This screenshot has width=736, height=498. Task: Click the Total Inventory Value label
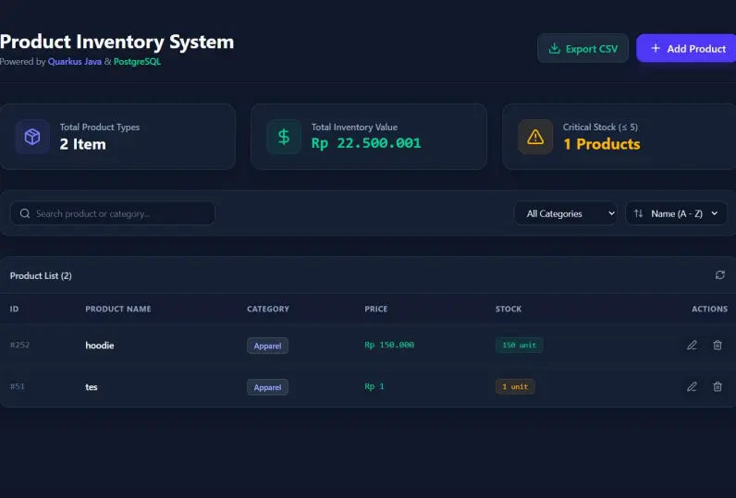[354, 128]
